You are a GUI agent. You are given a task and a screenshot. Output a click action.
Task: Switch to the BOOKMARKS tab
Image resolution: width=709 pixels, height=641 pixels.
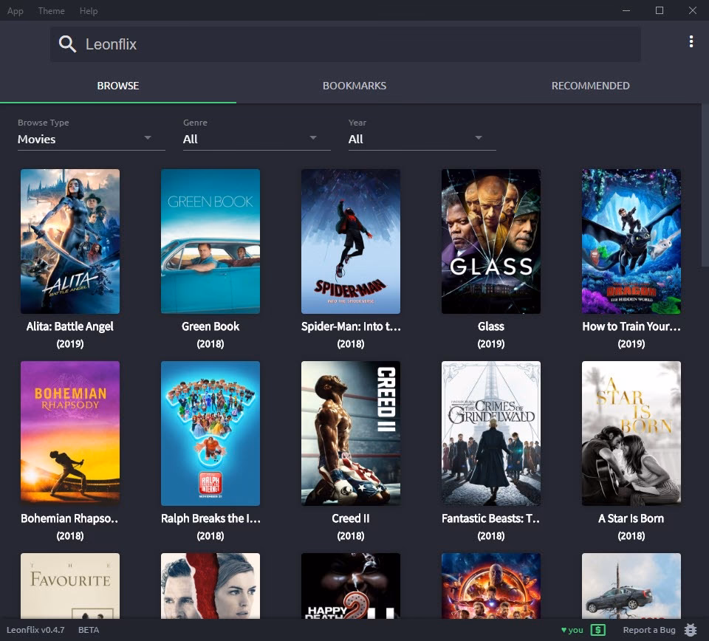354,86
